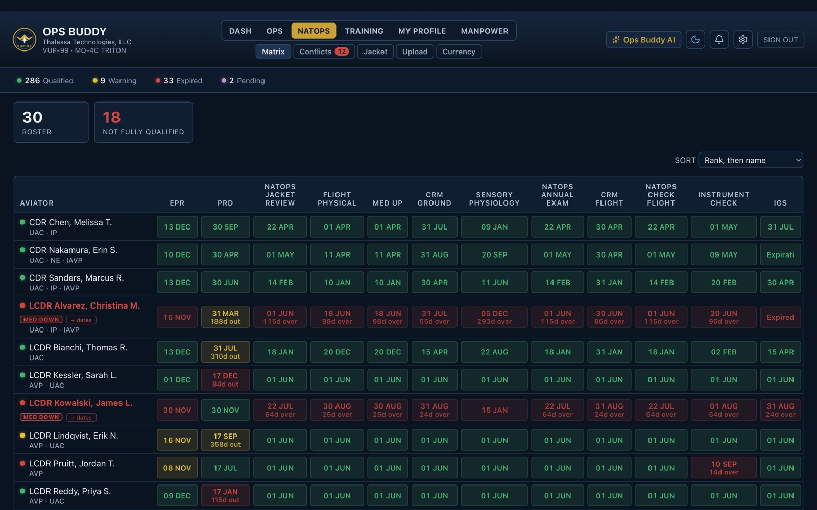Open the Jacket sub-tab
817x510 pixels.
pyautogui.click(x=375, y=52)
